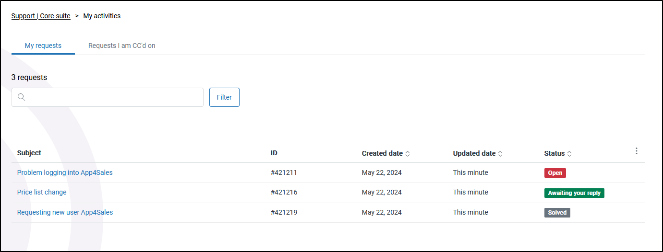Click the Updated date column header
Screen dimensions: 663x252
click(474, 153)
